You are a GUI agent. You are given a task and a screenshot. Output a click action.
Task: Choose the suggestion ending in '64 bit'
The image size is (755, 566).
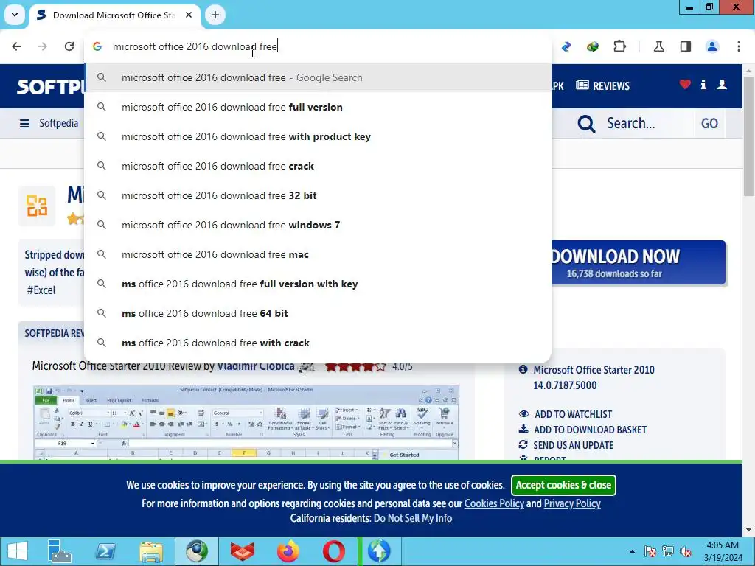[318, 313]
